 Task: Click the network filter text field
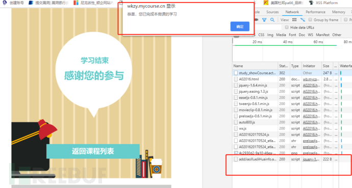[x=268, y=28]
